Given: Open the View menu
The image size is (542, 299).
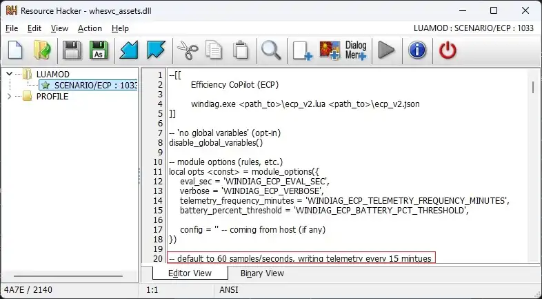Looking at the screenshot, I should pos(59,28).
